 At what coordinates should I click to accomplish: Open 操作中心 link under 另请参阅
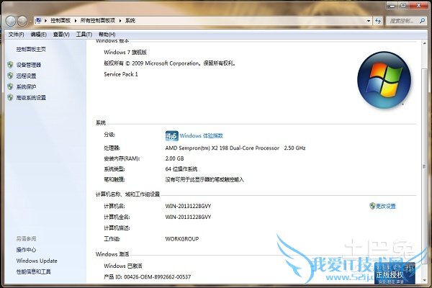point(26,250)
